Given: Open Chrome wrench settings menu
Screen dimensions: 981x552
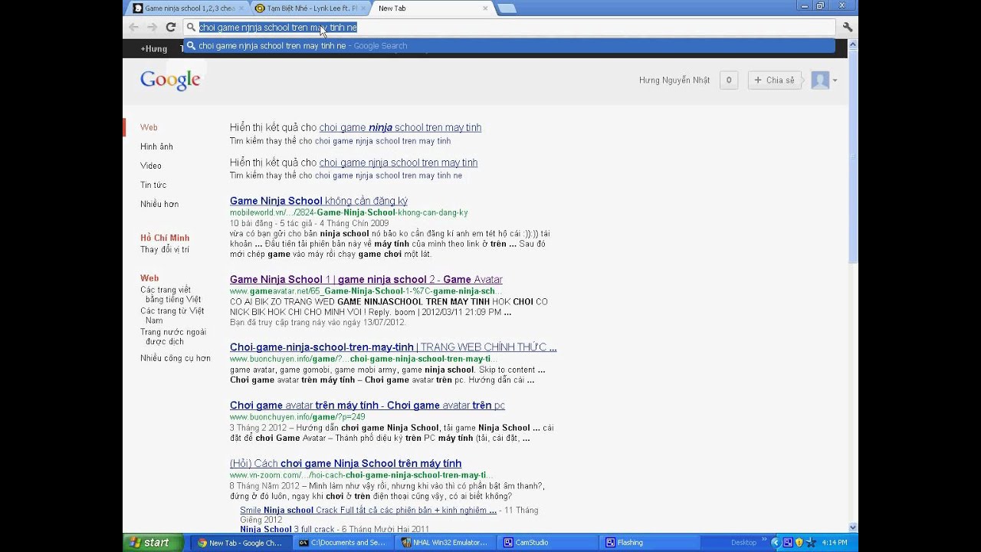Looking at the screenshot, I should click(848, 27).
